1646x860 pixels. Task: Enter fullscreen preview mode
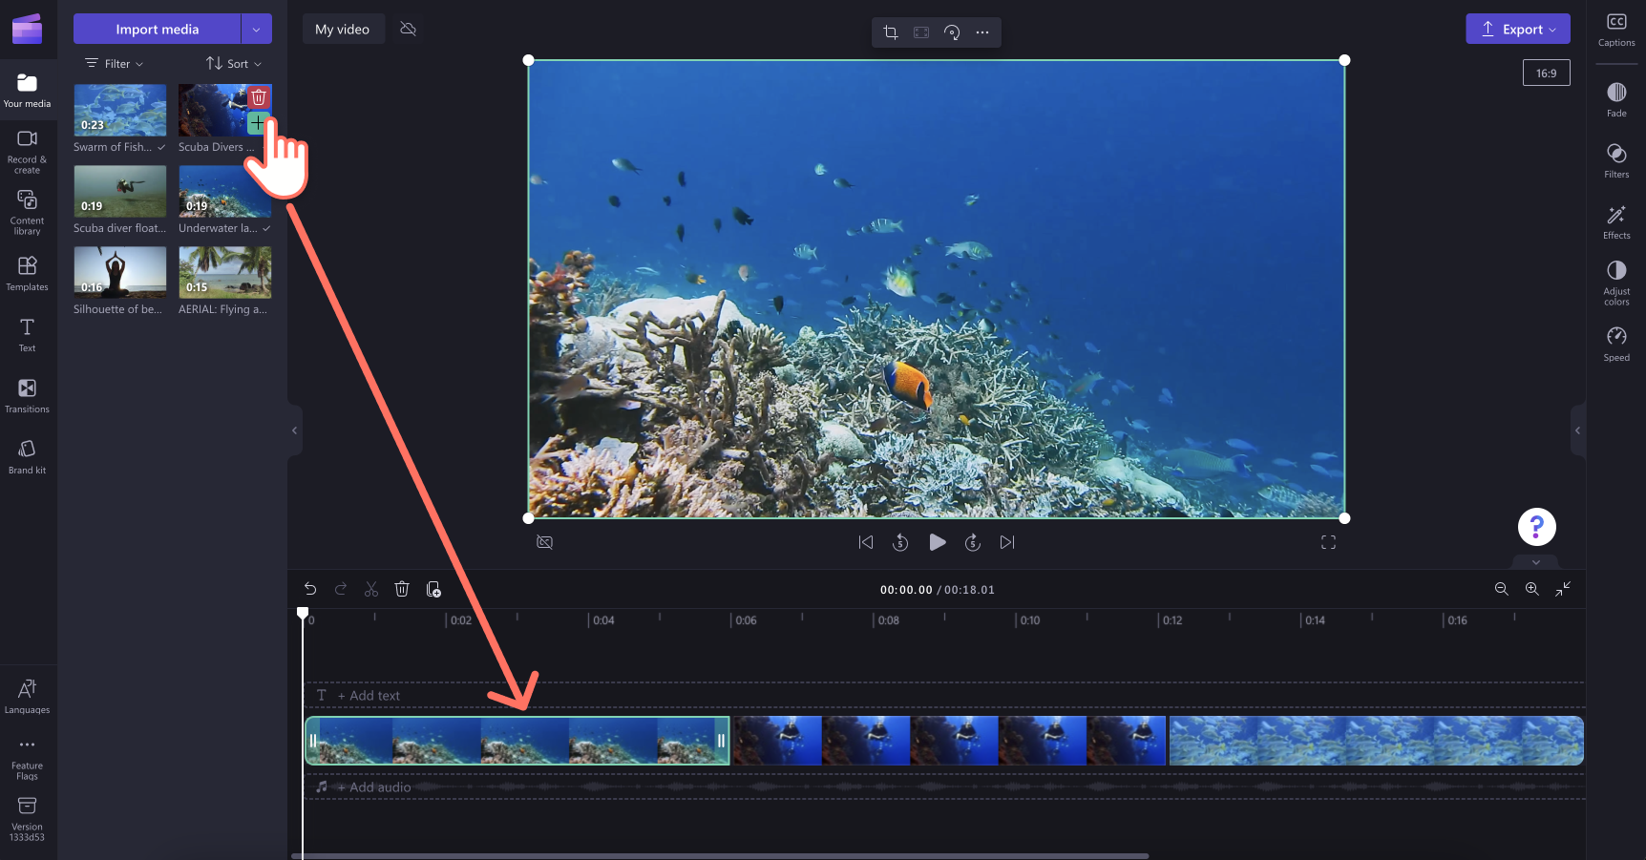click(1328, 542)
